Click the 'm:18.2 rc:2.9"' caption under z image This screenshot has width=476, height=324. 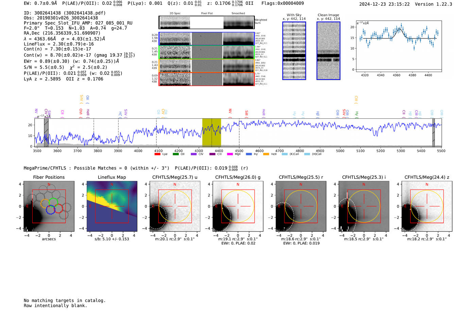pos(427,239)
